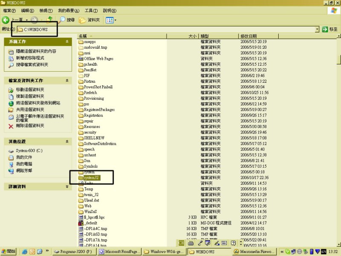
Task: Open the dropdown arrow beside the Views icon
Action: pyautogui.click(x=115, y=20)
